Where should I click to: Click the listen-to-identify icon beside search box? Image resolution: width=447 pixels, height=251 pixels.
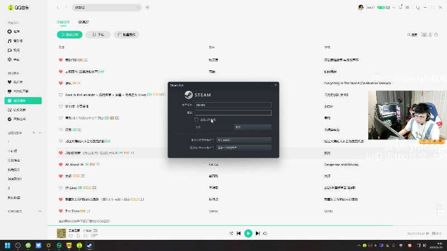click(x=148, y=7)
